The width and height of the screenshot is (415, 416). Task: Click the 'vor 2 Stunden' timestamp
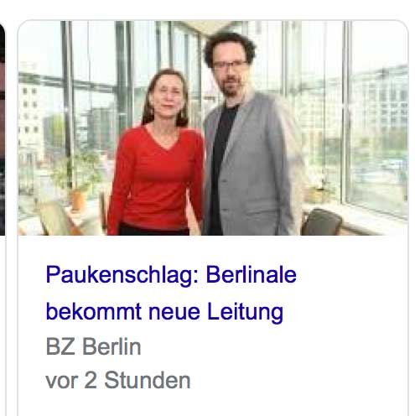(x=118, y=380)
